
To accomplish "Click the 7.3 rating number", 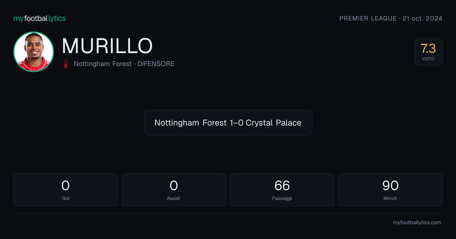I will coord(428,49).
